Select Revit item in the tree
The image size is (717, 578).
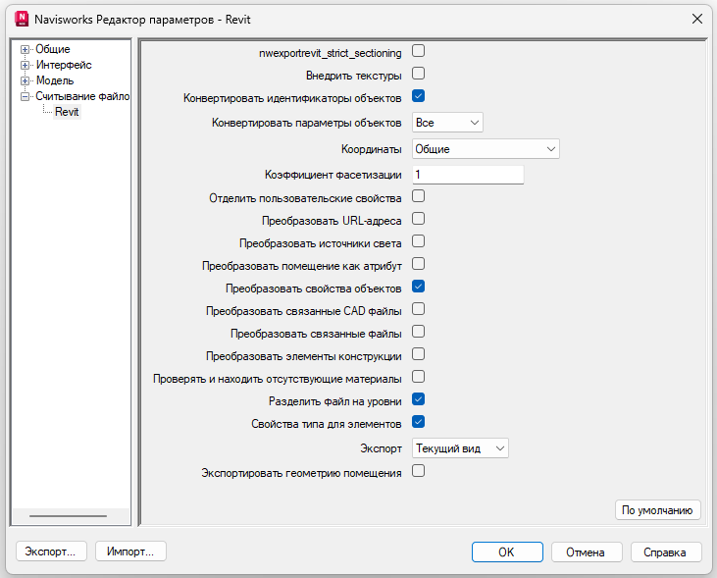tap(67, 112)
